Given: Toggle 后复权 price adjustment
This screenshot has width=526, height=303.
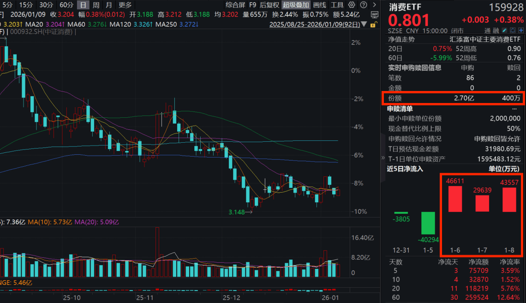Looking at the screenshot, I should (269, 5).
